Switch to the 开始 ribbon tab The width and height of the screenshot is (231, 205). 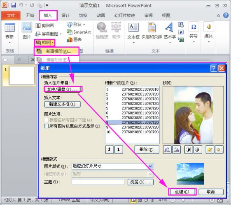coord(30,15)
